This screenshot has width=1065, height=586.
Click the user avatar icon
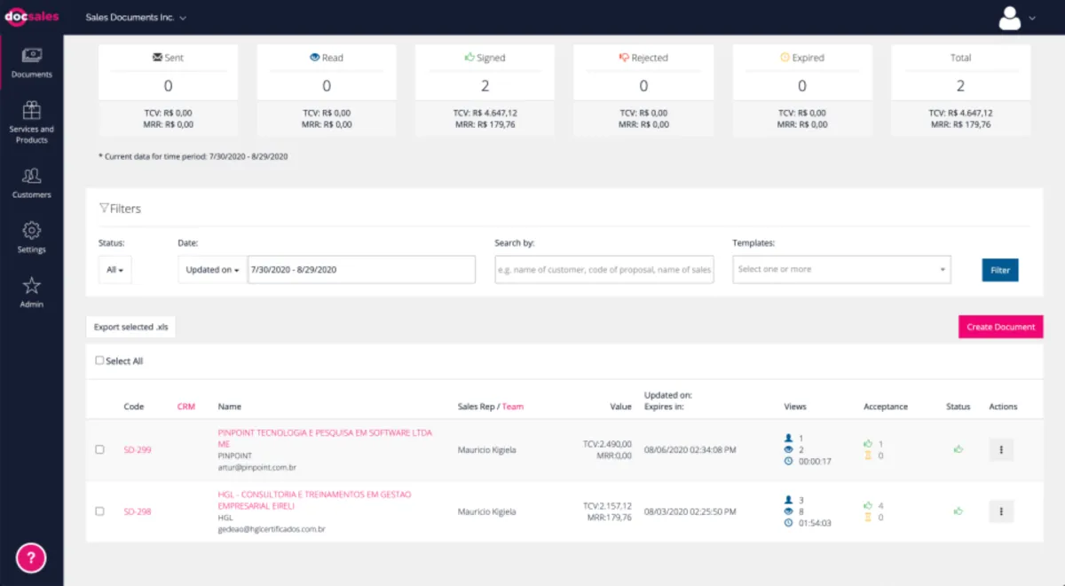[1010, 17]
